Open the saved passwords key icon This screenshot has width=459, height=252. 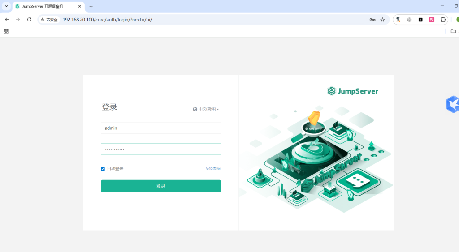(372, 20)
